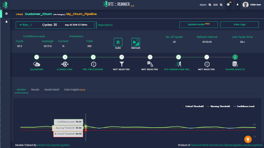264x148 pixels.
Task: Click pipeline step circle number 7
Action: coord(207,57)
